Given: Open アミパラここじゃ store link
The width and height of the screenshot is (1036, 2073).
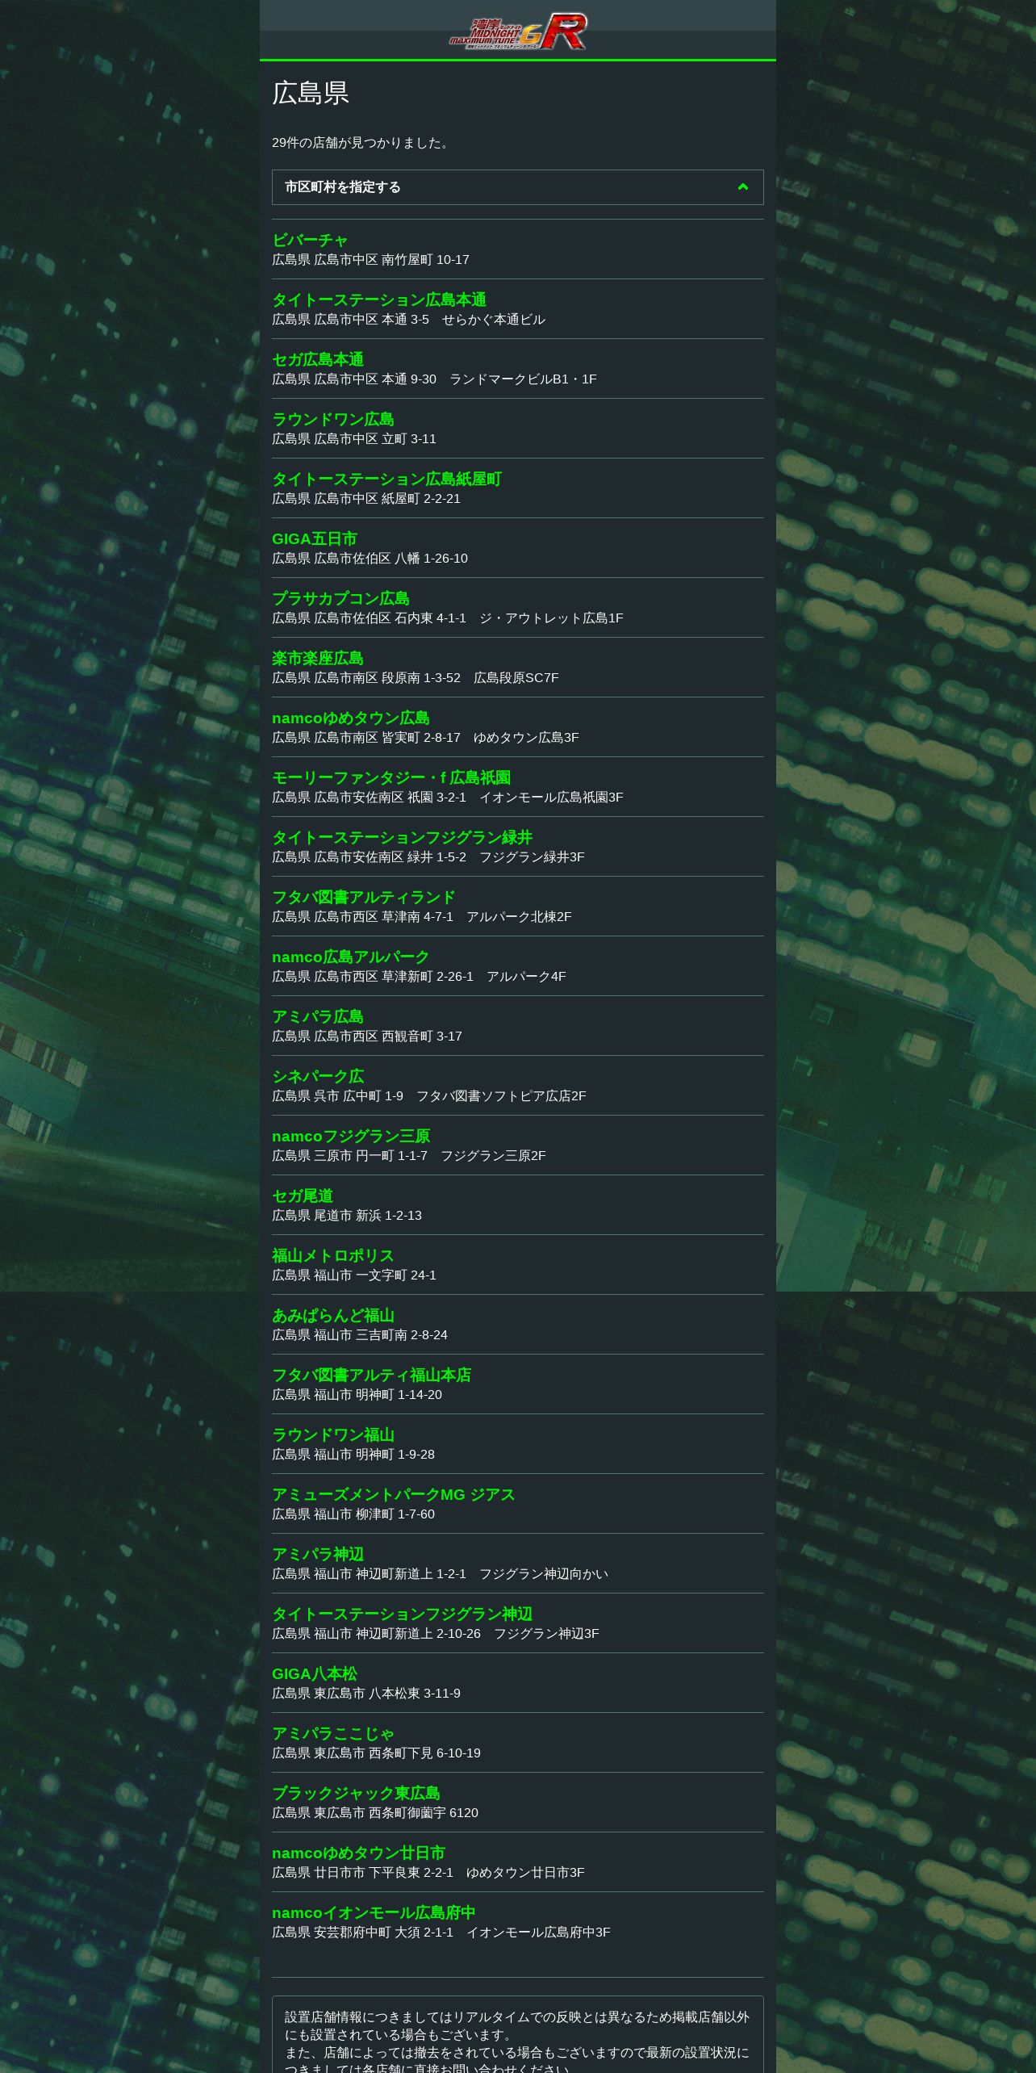Looking at the screenshot, I should [x=333, y=1734].
